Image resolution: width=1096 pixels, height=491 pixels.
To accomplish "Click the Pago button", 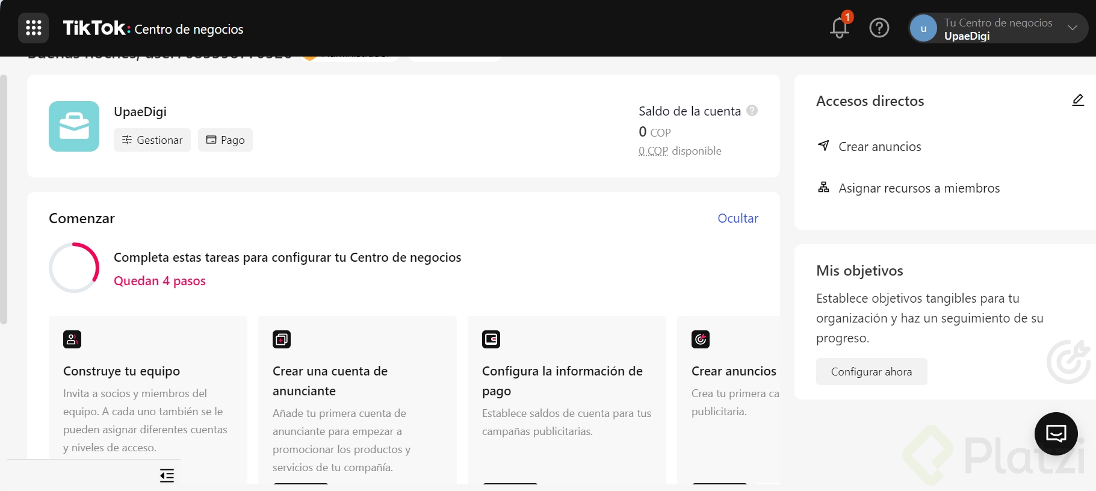I will (225, 140).
